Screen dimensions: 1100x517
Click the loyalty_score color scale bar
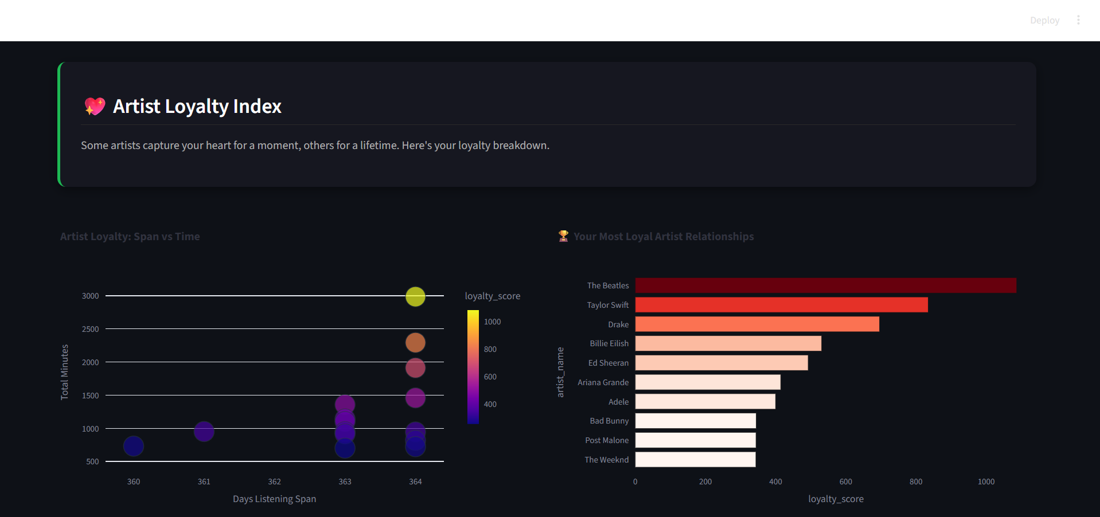(473, 367)
